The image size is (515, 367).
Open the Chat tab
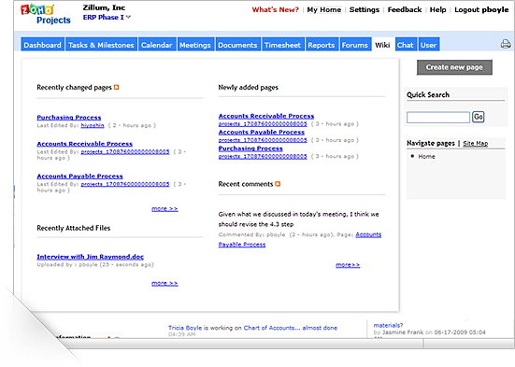pos(406,45)
